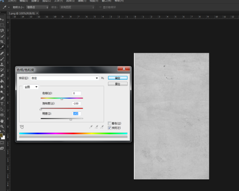Open the 编辑(E) menu

pos(23,1)
